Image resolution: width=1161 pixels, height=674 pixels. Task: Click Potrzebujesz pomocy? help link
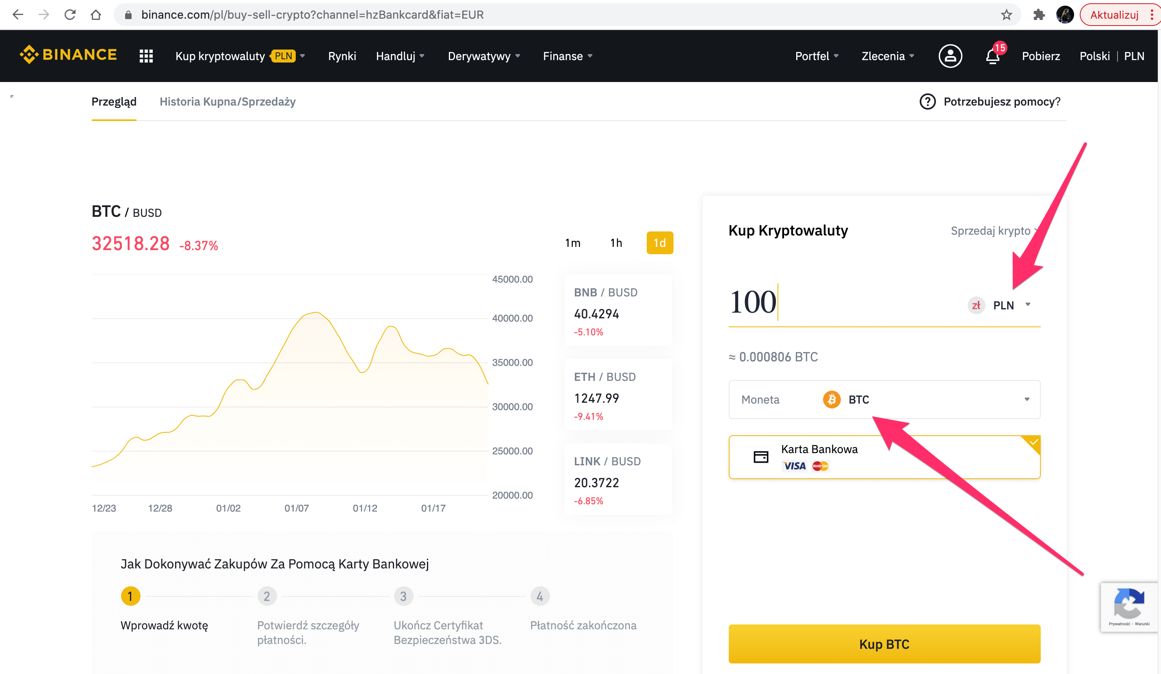pyautogui.click(x=1002, y=102)
